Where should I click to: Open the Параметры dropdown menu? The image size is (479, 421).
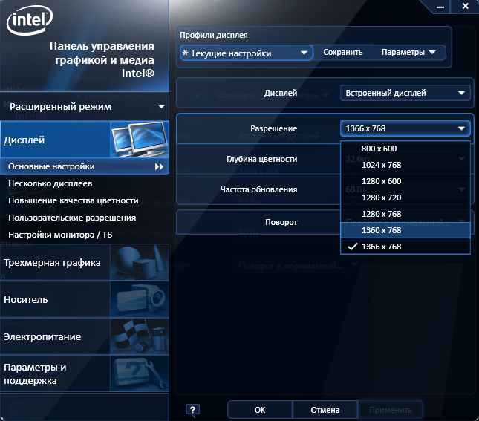click(408, 52)
